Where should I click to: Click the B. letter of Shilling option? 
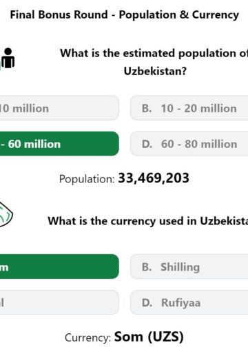click(x=147, y=267)
